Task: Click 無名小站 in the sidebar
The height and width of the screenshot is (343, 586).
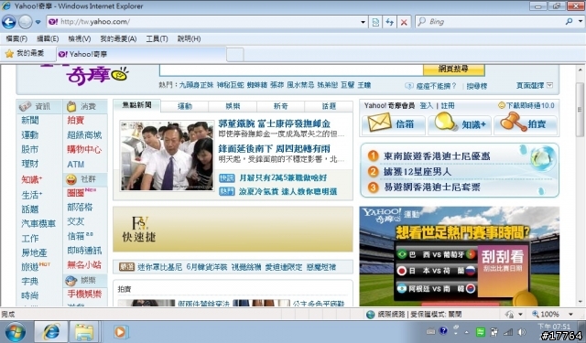Action: pos(84,265)
